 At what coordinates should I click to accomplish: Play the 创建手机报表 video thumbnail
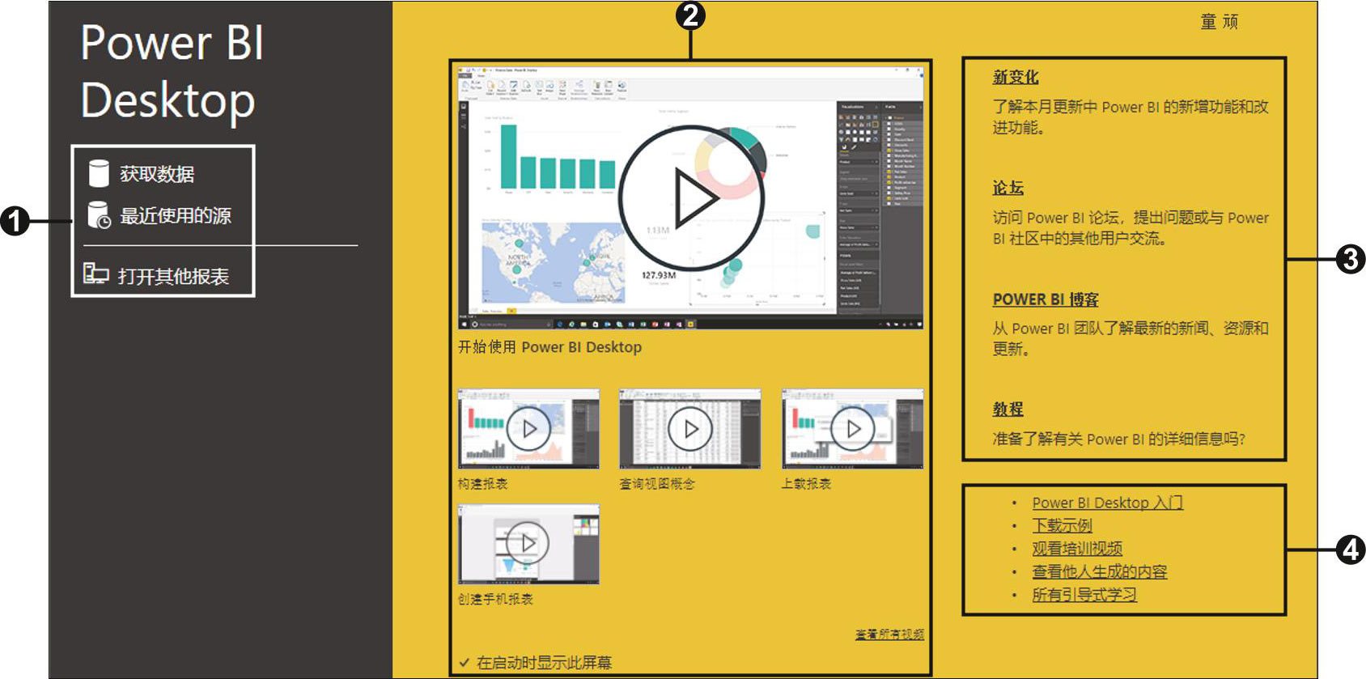[528, 544]
